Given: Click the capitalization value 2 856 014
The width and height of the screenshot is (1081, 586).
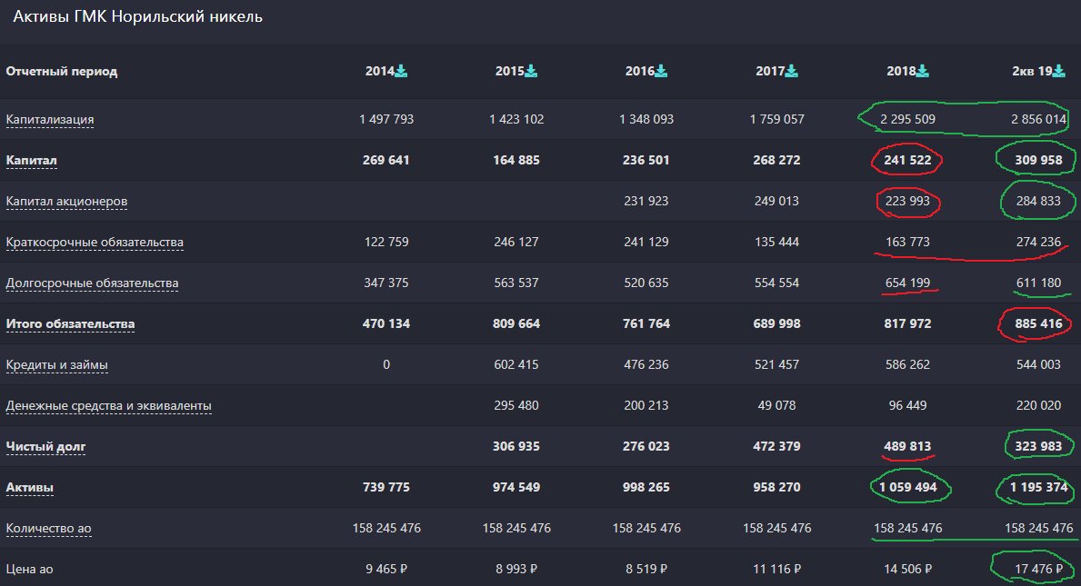Looking at the screenshot, I should click(1038, 119).
